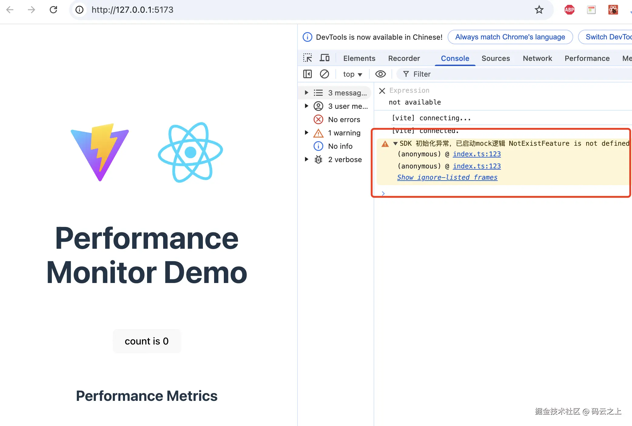Click the console Filter input field
Screen dimensions: 632x426
click(516, 74)
